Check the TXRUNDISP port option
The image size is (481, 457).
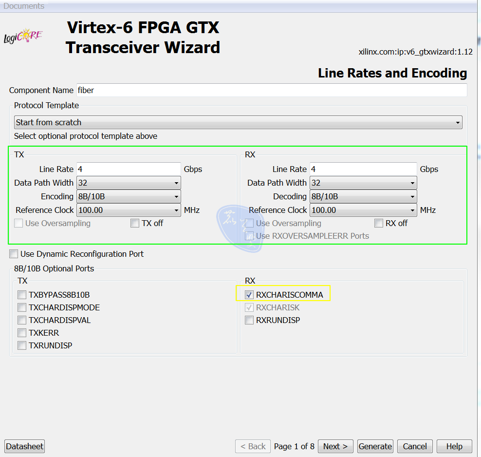22,345
